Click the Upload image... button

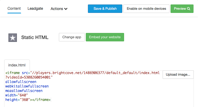click(x=178, y=75)
